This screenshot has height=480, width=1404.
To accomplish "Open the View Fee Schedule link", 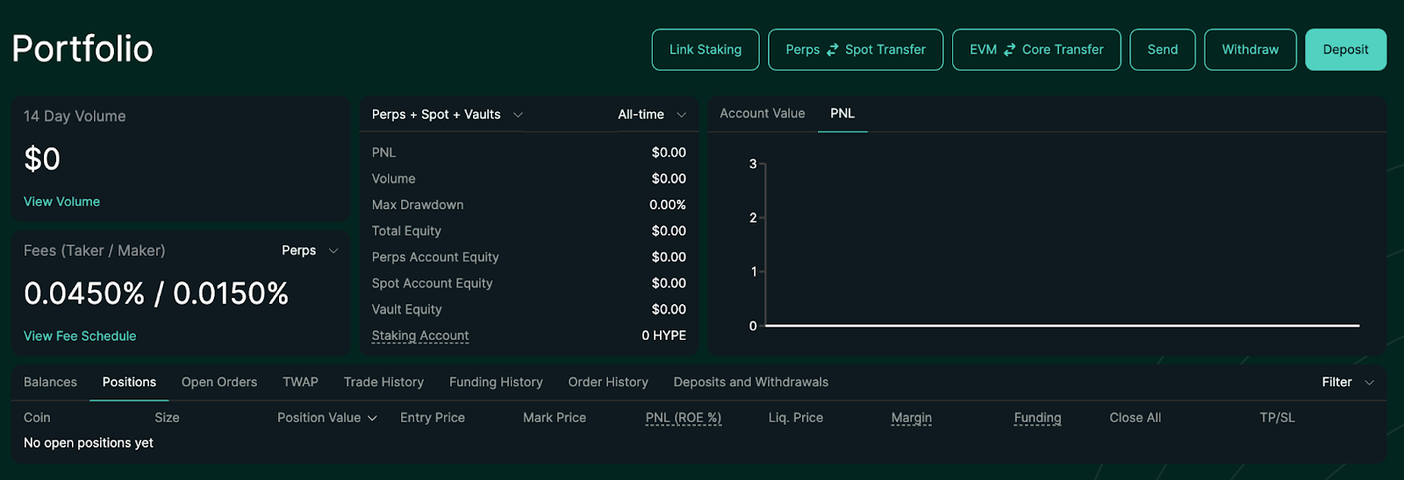I will (80, 336).
